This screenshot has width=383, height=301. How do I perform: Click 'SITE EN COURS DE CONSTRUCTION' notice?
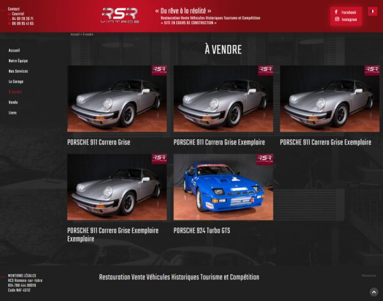tap(188, 23)
